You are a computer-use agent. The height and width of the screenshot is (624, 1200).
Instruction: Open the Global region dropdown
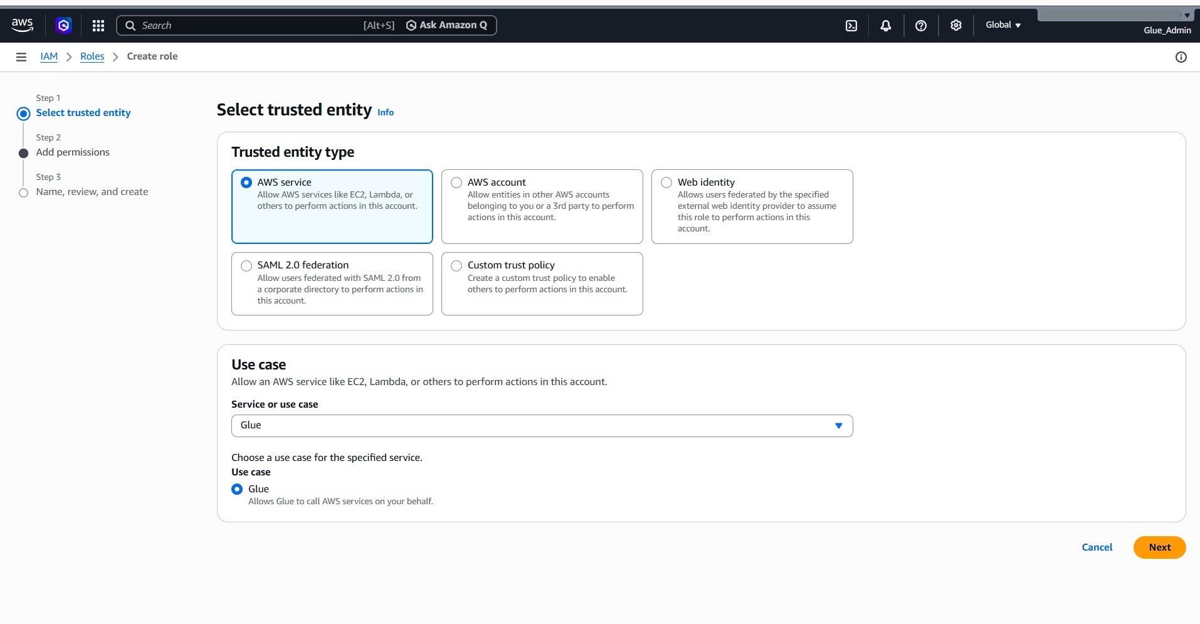click(1003, 25)
